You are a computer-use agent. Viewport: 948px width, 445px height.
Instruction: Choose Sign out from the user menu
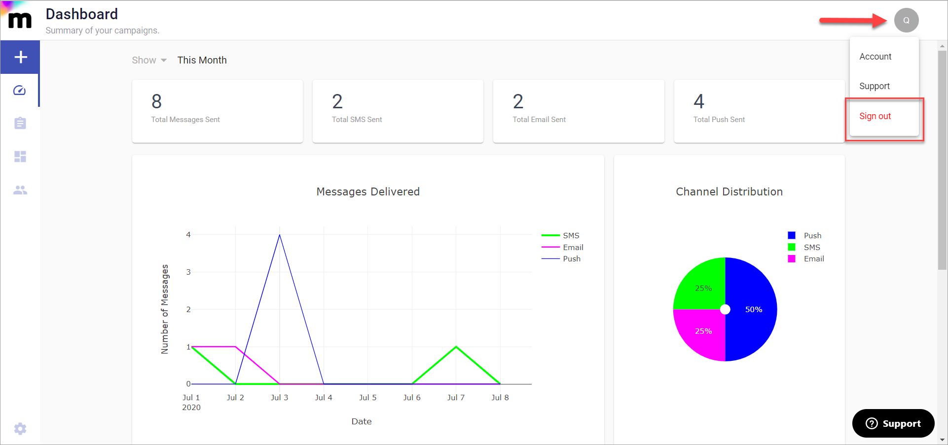884,116
